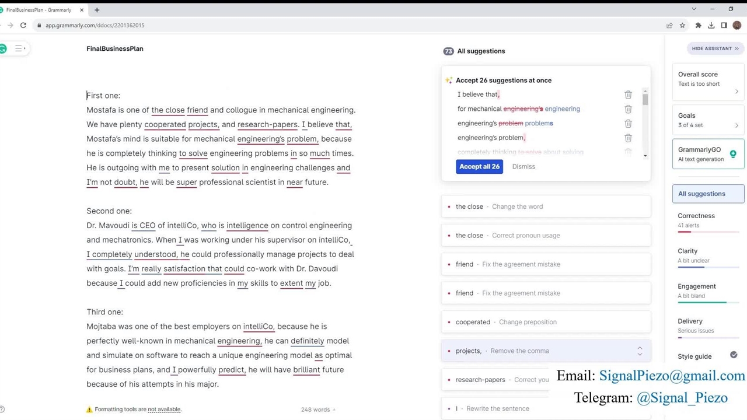The width and height of the screenshot is (747, 420).
Task: Toggle the browser side panel
Action: (x=724, y=25)
